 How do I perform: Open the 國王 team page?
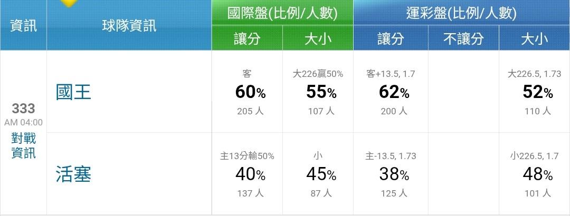click(73, 93)
